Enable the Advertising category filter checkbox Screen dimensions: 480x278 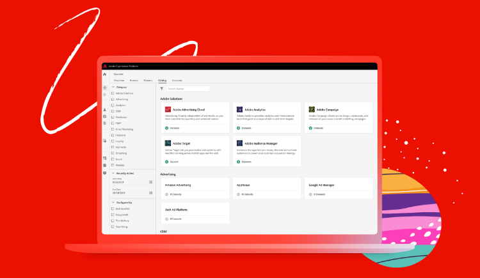(113, 99)
